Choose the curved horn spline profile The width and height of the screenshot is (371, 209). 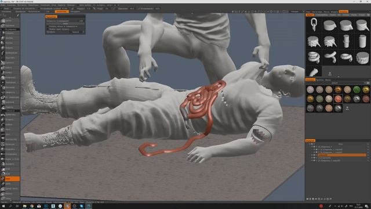click(x=314, y=71)
